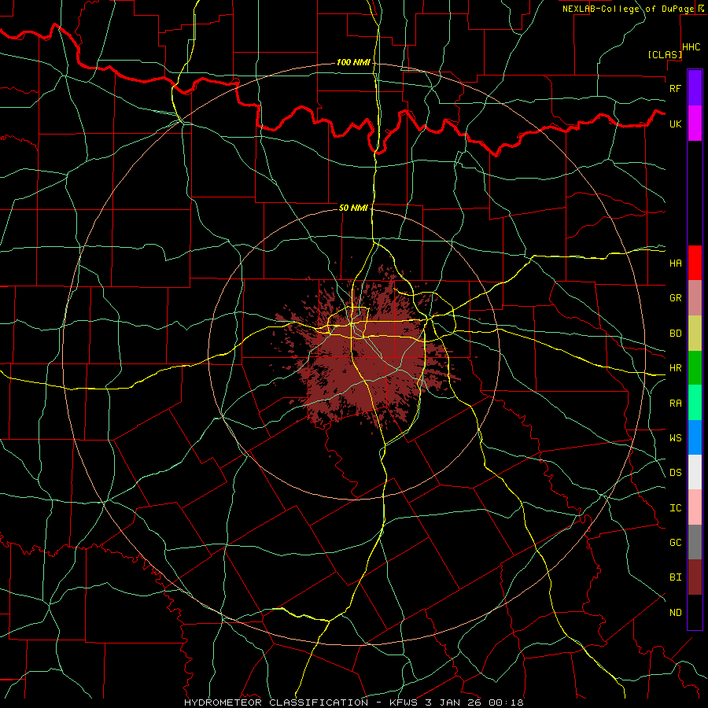Click the UK magenta legend color swatch

coord(695,124)
